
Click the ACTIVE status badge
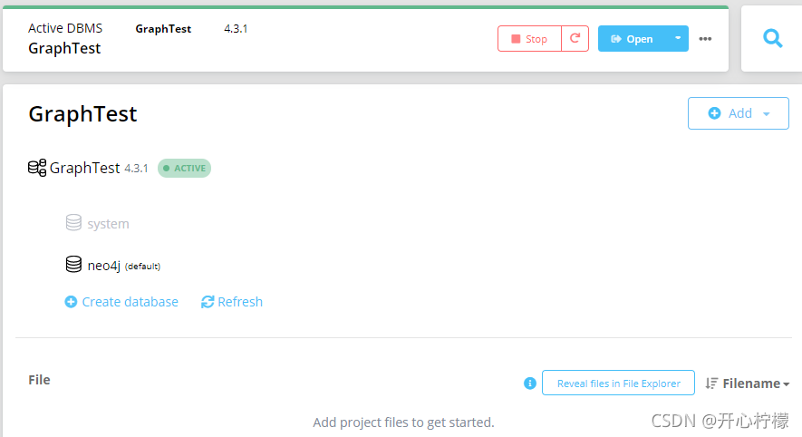[x=184, y=169]
